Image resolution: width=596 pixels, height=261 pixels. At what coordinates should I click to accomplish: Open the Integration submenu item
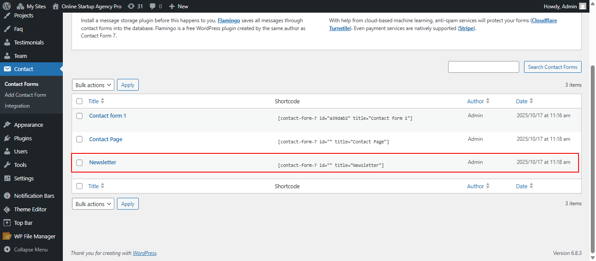coord(17,105)
